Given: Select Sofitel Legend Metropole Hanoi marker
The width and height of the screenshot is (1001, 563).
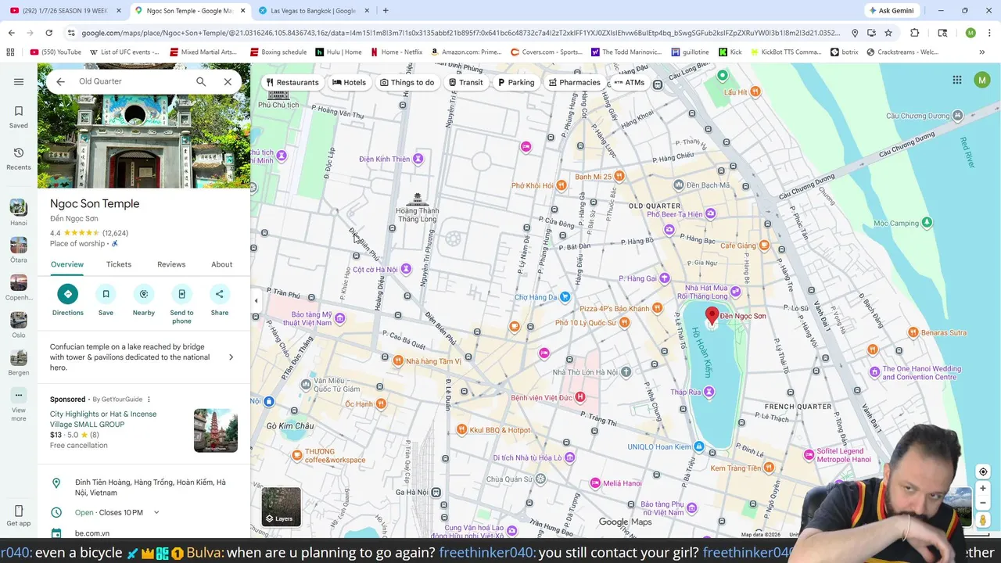Looking at the screenshot, I should coord(809,454).
